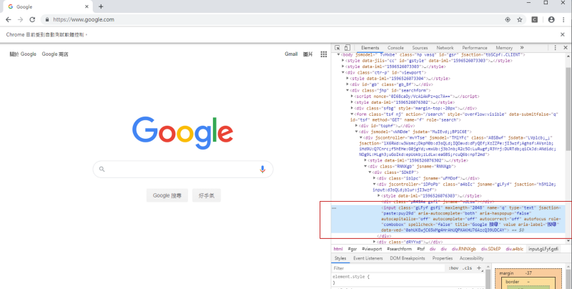
Task: Click the voice search microphone
Action: [x=262, y=170]
